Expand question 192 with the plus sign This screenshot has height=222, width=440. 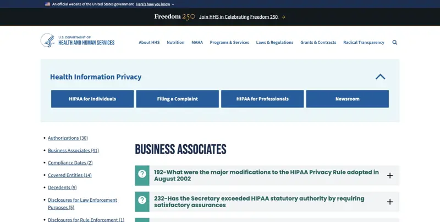click(x=390, y=175)
